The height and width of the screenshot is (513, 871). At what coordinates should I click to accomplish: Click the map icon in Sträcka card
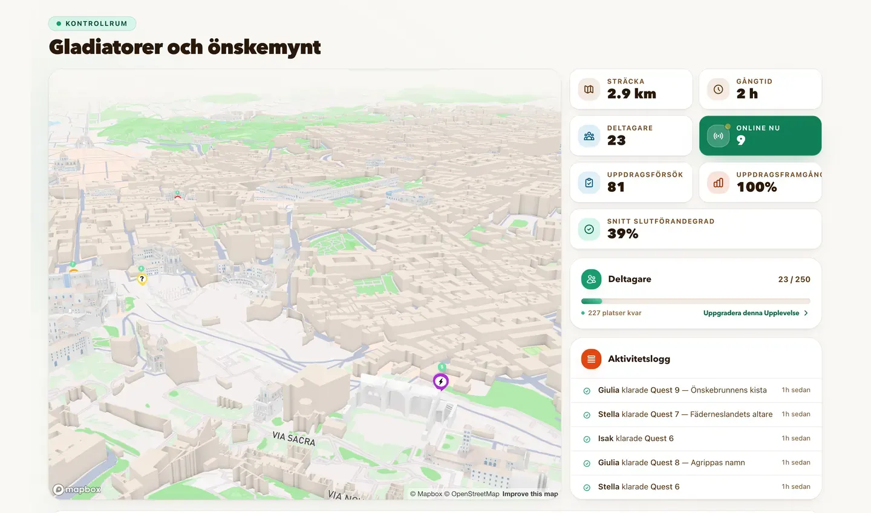(589, 90)
